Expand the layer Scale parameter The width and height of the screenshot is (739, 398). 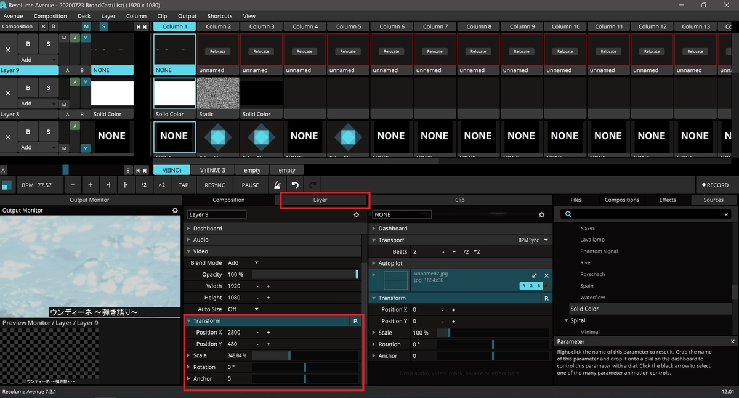[188, 355]
